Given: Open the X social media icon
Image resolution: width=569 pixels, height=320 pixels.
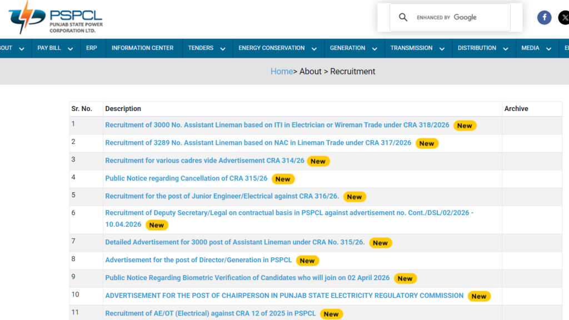Looking at the screenshot, I should [564, 17].
